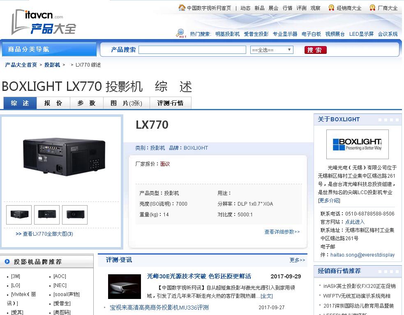
Task: Click the BOXLIGHT brand logo
Action: point(358,144)
